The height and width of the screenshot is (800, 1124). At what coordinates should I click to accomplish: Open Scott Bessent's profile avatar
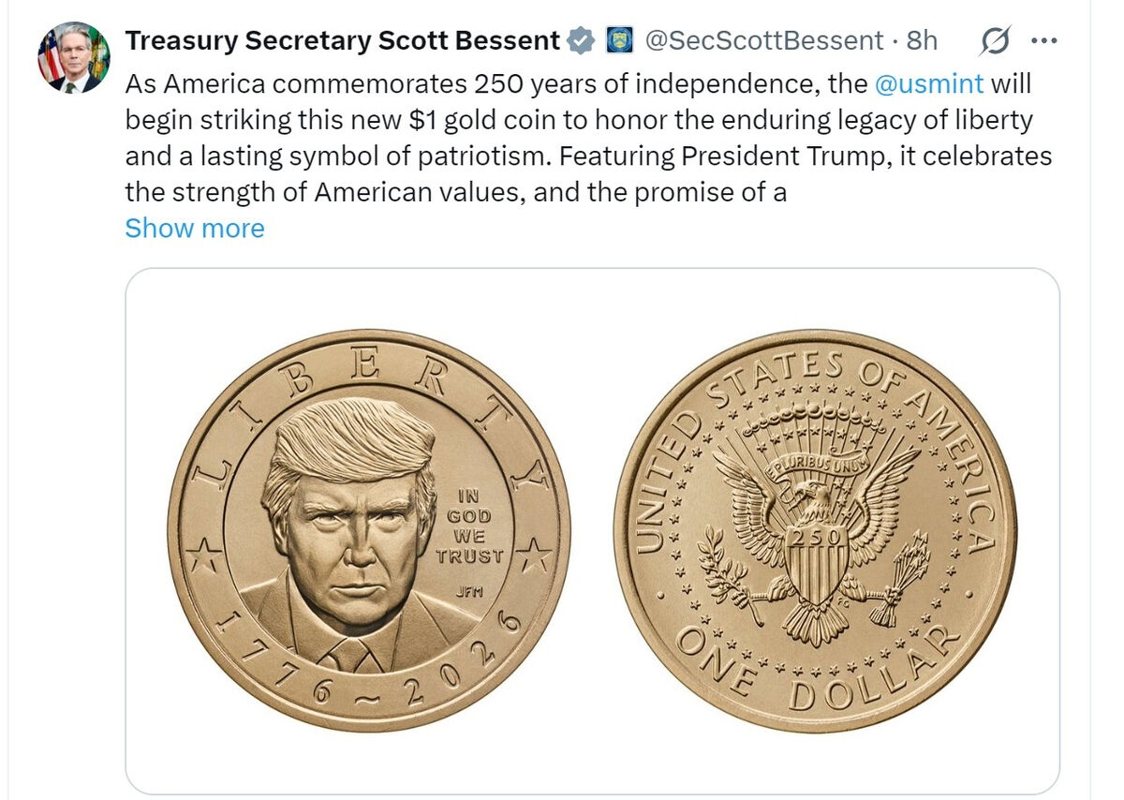tap(74, 57)
